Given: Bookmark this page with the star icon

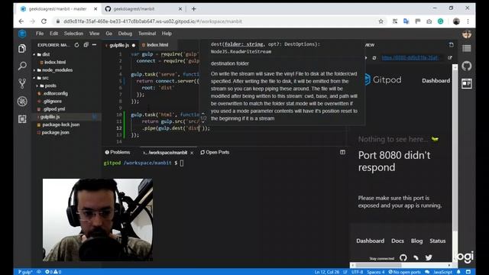Looking at the screenshot, I should [x=381, y=21].
